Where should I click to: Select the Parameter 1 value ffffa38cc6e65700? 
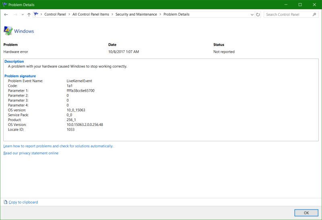coord(80,91)
